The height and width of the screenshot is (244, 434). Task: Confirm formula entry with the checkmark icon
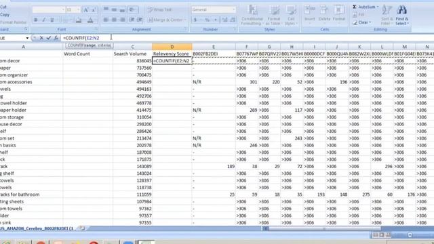[49, 38]
